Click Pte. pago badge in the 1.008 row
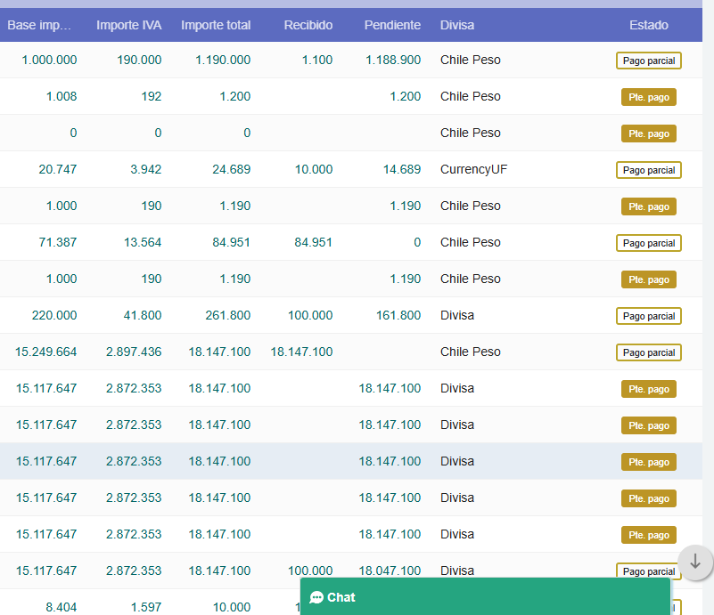Viewport: 714px width, 615px height. (x=648, y=97)
